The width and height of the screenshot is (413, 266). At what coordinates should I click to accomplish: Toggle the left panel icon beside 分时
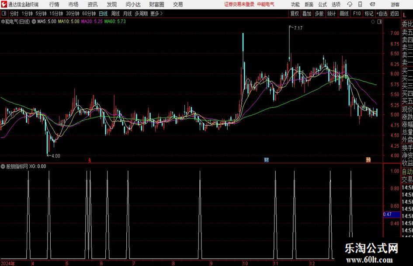(4, 14)
